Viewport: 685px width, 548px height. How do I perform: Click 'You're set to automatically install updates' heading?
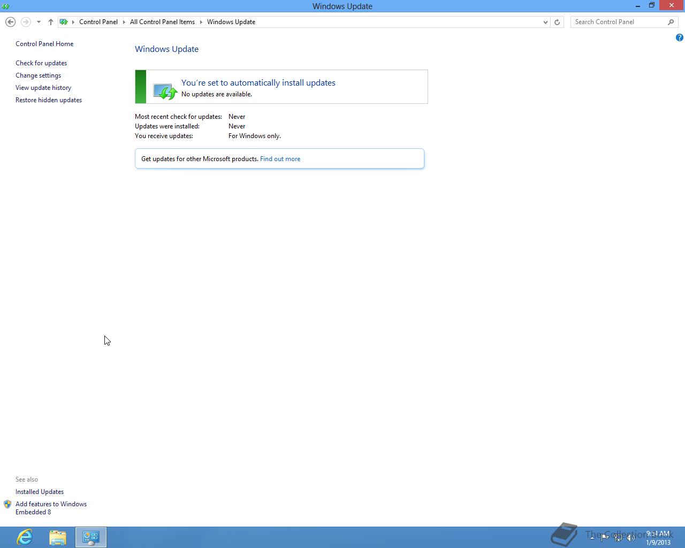click(258, 83)
